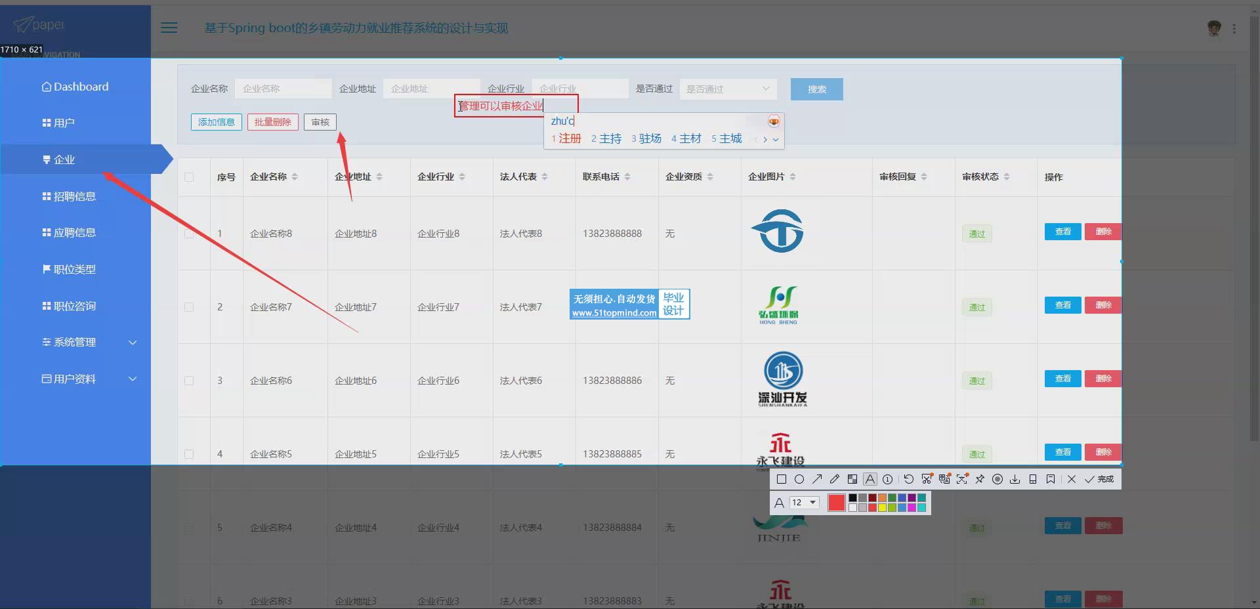Image resolution: width=1260 pixels, height=609 pixels.
Task: Open the 招聘信息 menu item
Action: (69, 196)
